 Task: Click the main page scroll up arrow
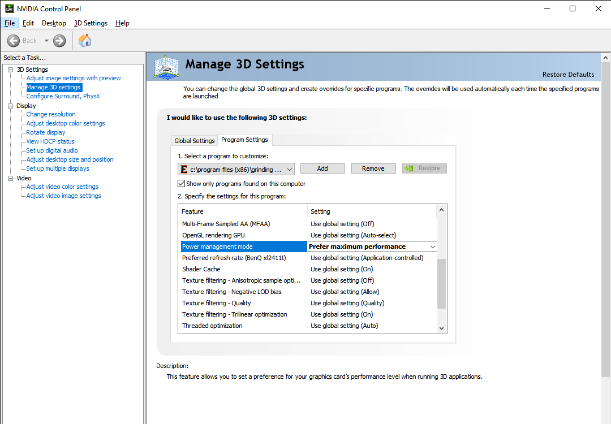(605, 58)
